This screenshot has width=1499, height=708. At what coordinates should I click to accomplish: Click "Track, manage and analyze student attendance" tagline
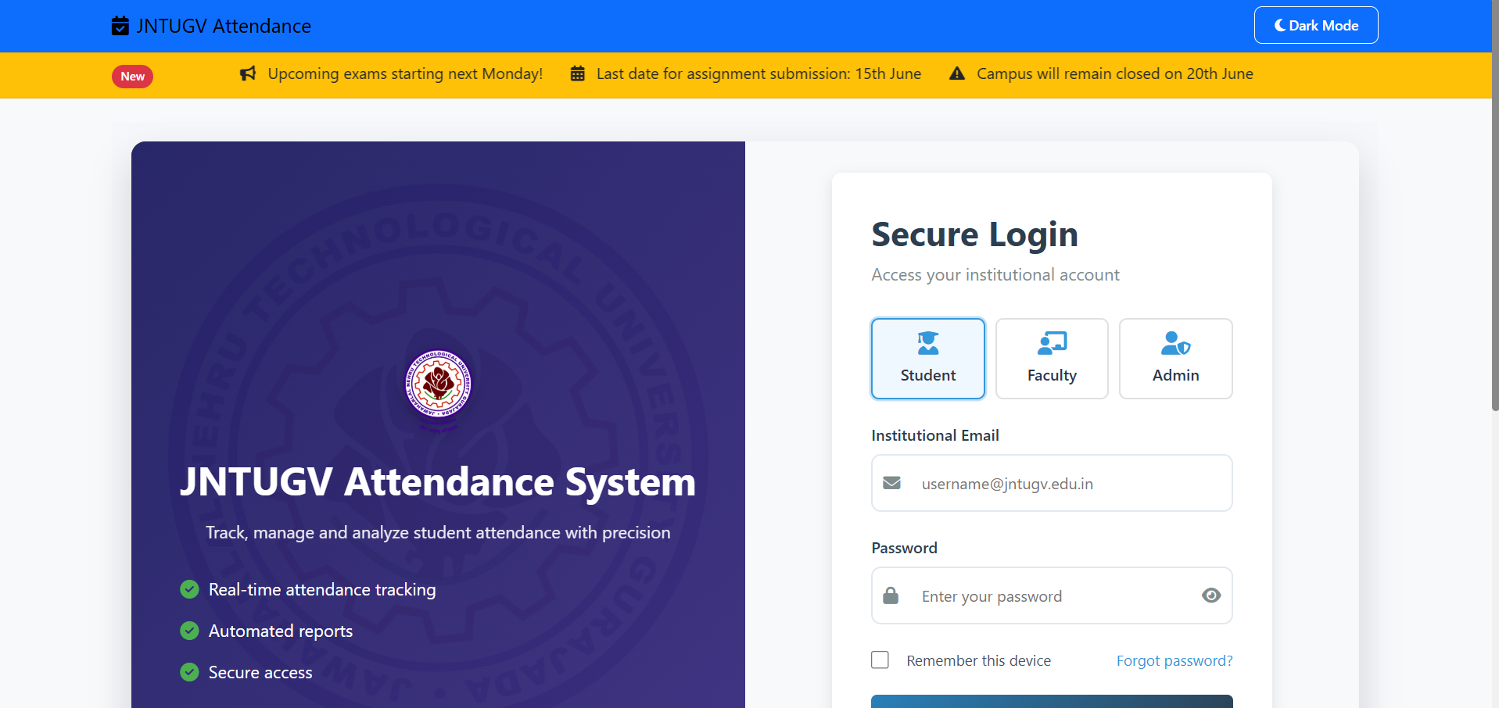pyautogui.click(x=438, y=532)
